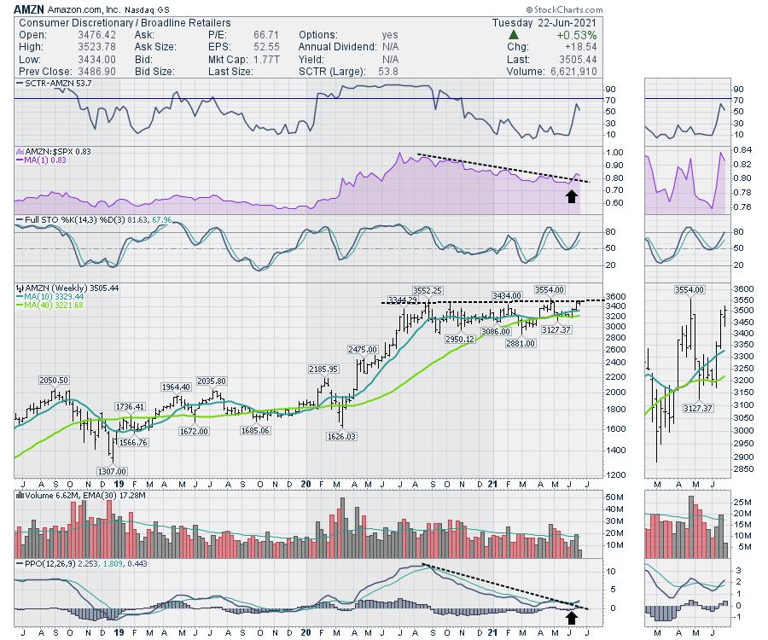The image size is (768, 640).
Task: Click the AMZN (Weekly) price panel legend
Action: pyautogui.click(x=67, y=288)
